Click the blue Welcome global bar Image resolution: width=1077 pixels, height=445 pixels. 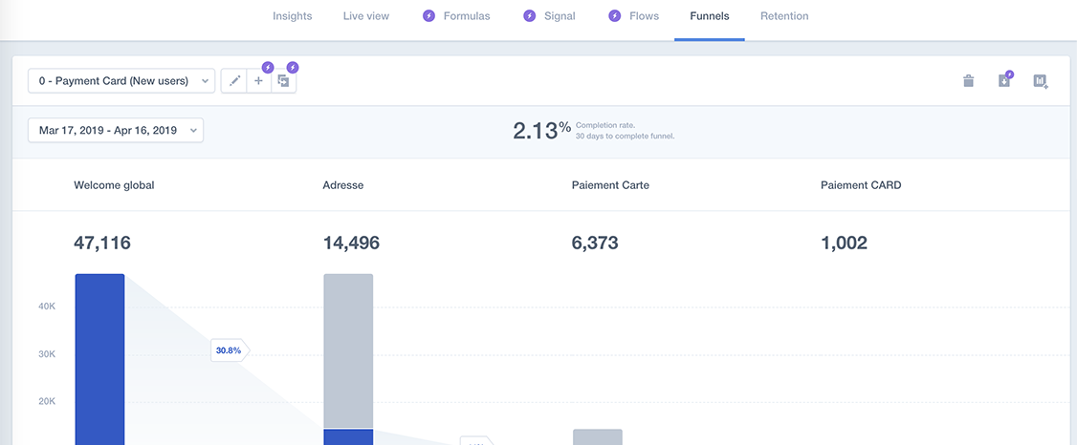[x=99, y=359]
